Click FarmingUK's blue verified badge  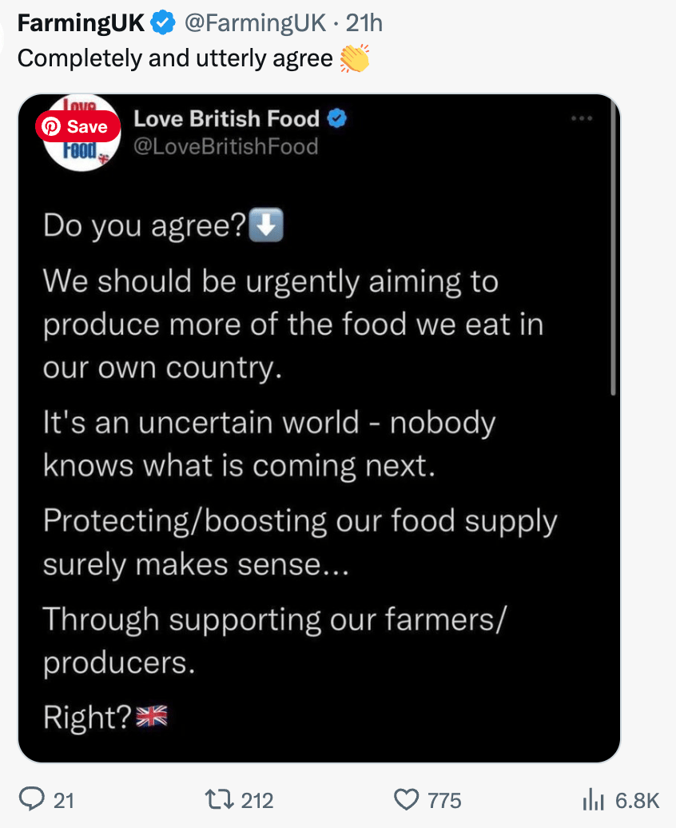165,24
